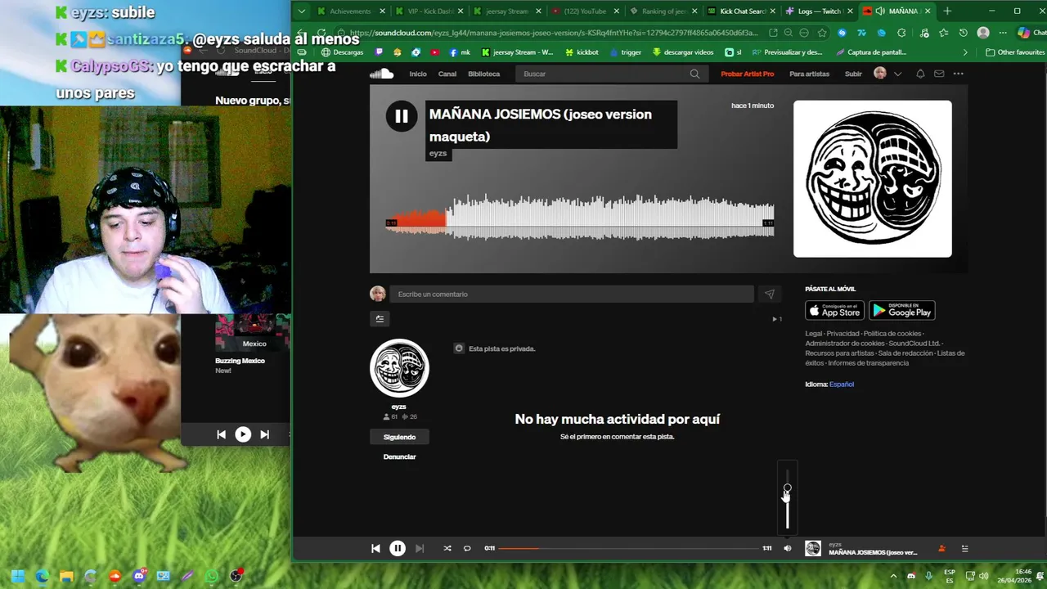
Task: Pause the track with the large header button
Action: click(402, 116)
